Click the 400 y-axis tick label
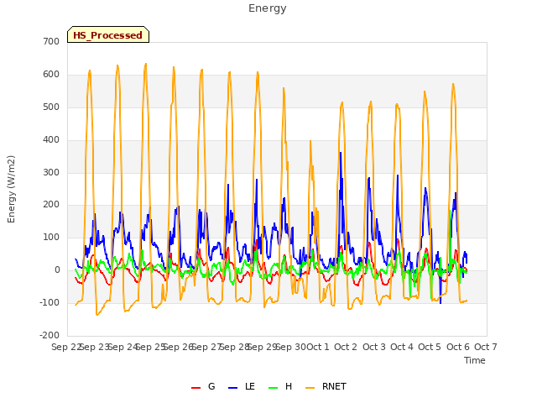 [x=51, y=140]
